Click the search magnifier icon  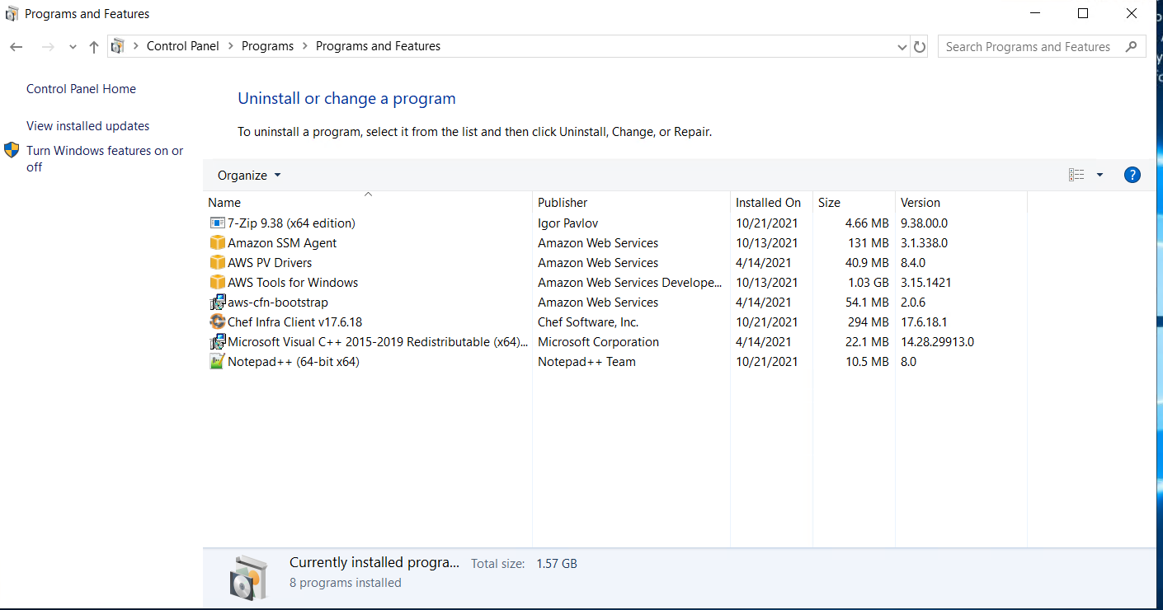[x=1131, y=47]
